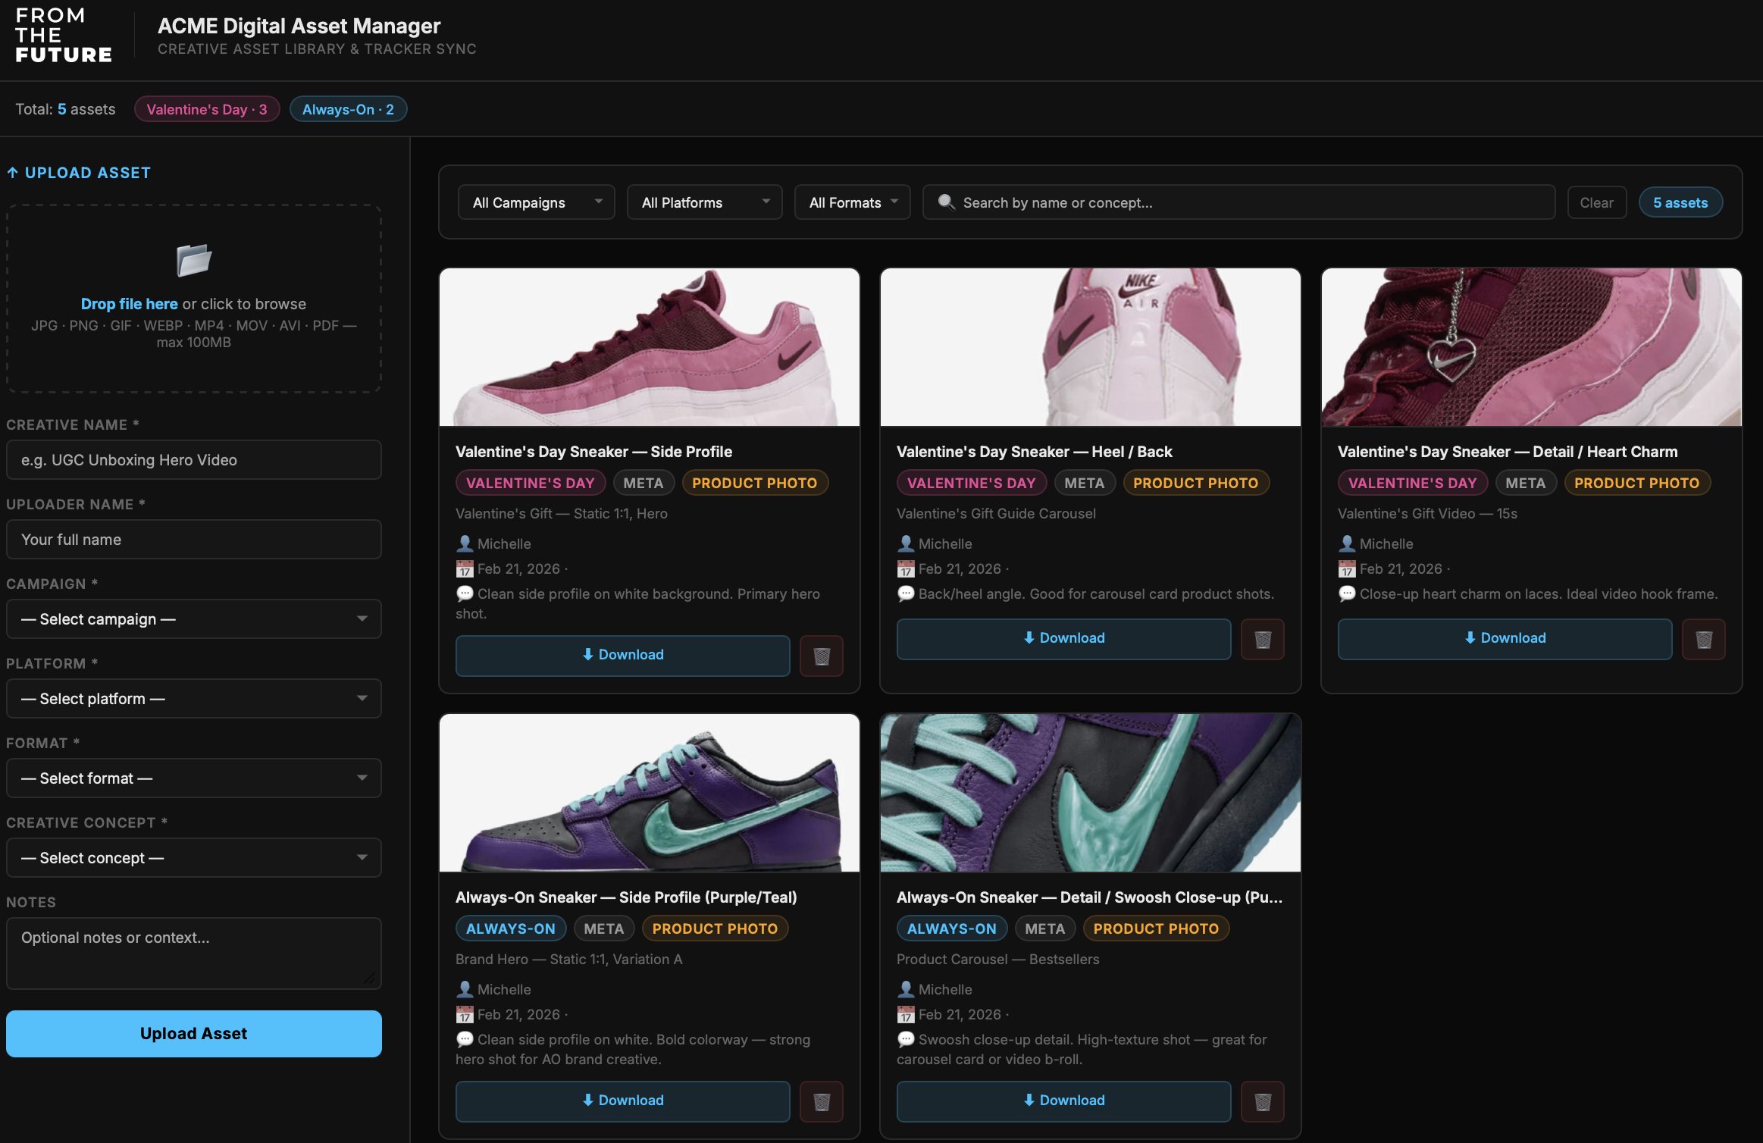Focus the Uploader Name input field
Viewport: 1763px width, 1143px height.
click(x=194, y=540)
